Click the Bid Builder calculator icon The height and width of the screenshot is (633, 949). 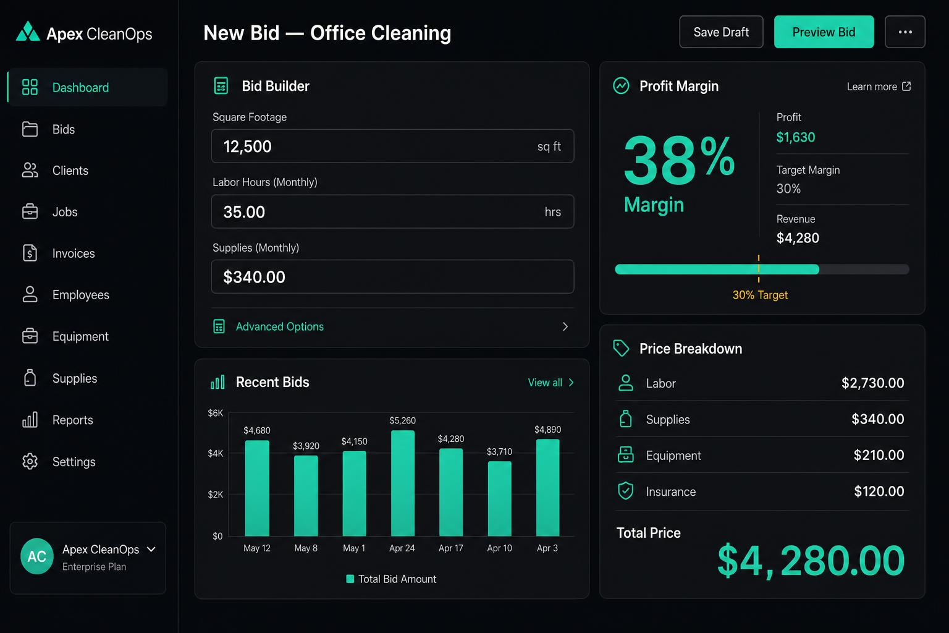click(x=221, y=85)
